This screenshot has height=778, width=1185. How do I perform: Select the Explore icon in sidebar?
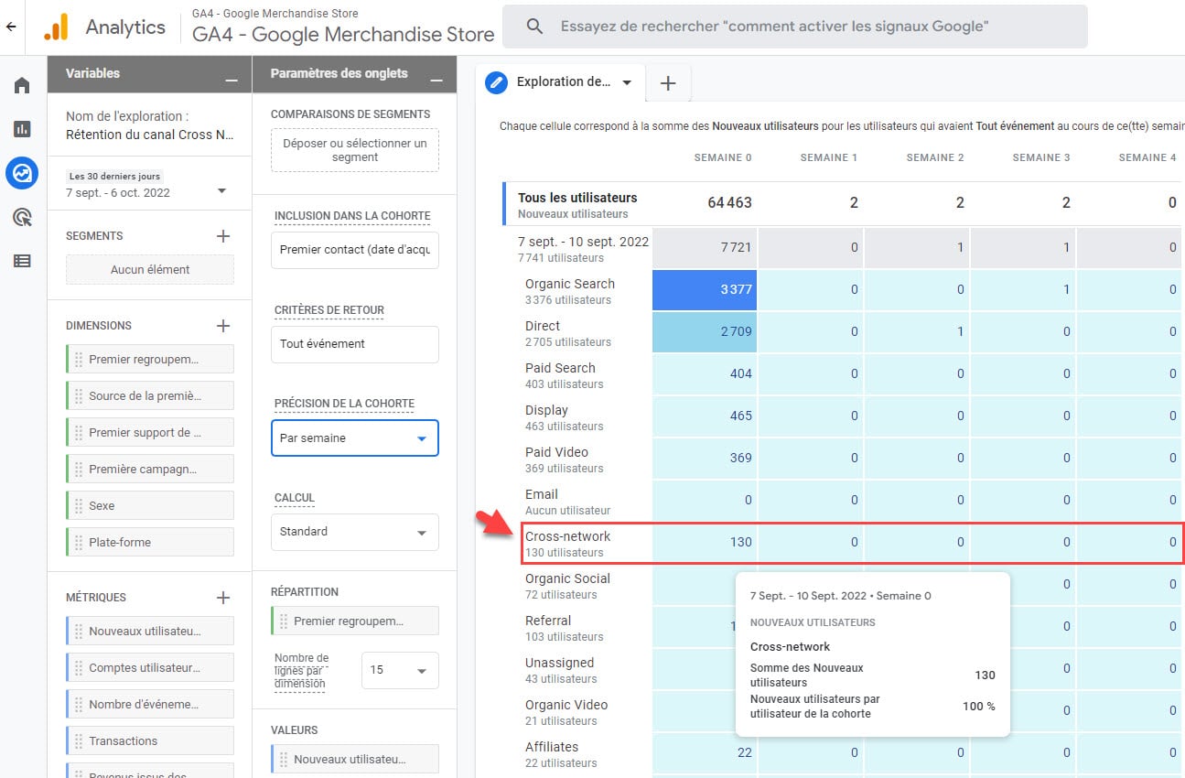click(x=22, y=172)
